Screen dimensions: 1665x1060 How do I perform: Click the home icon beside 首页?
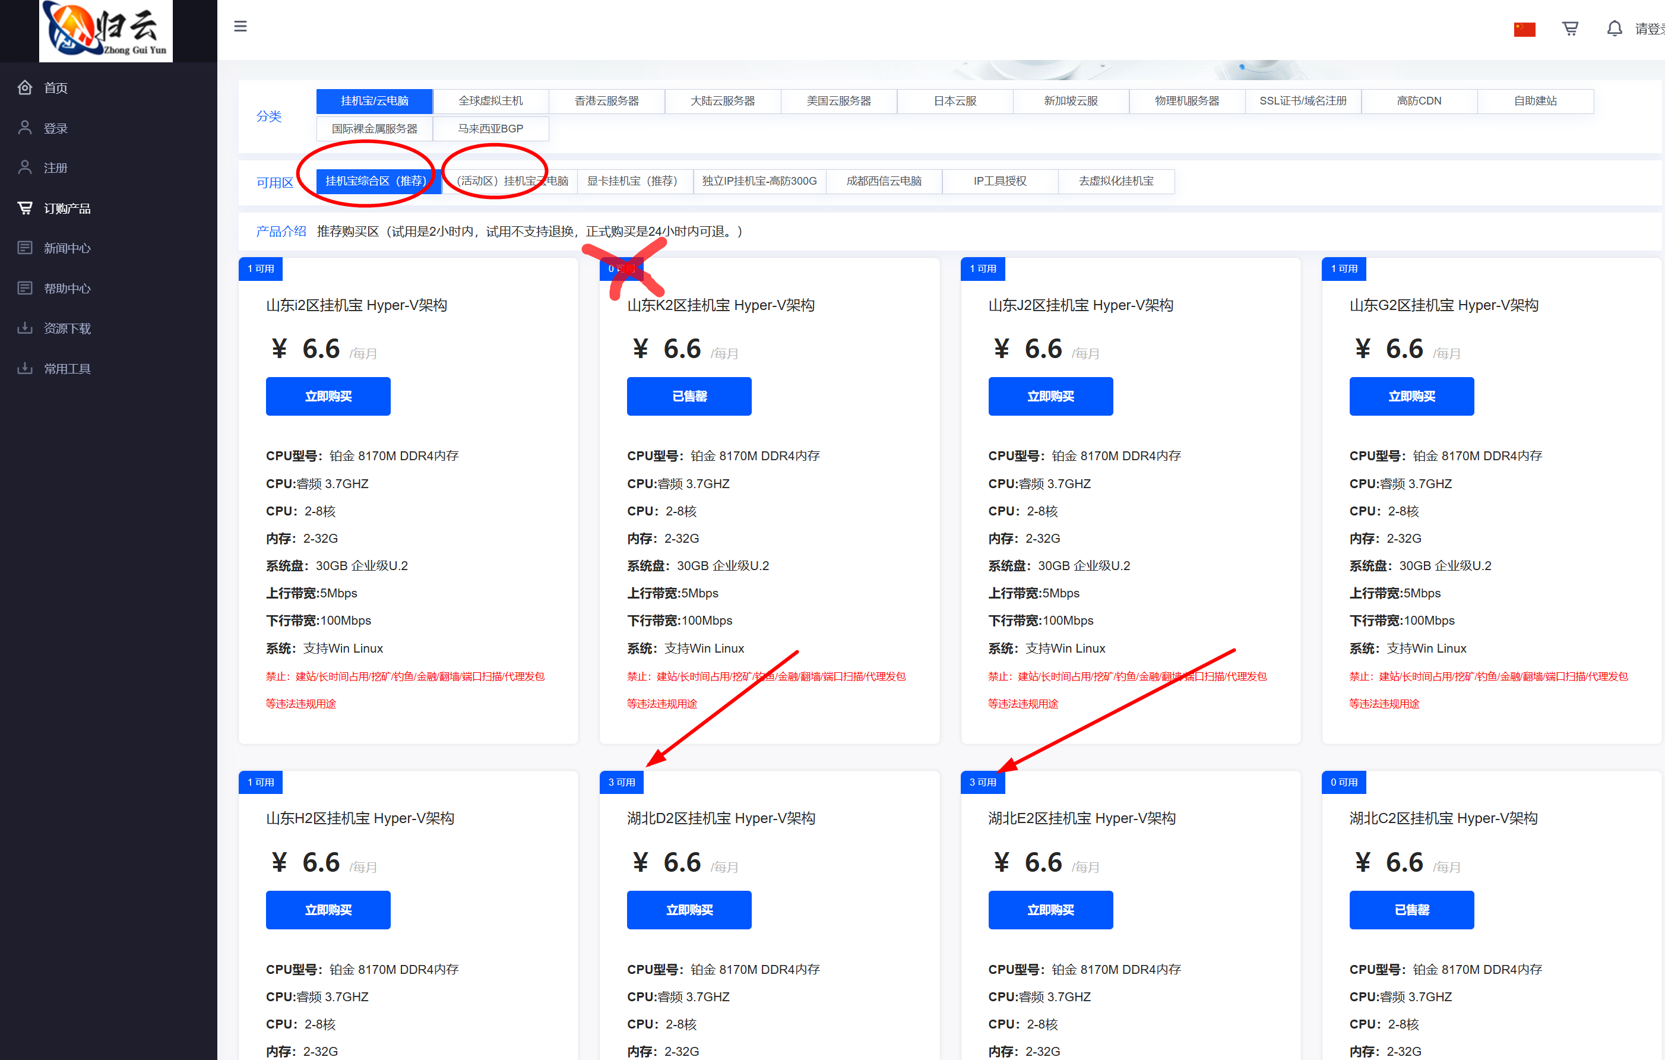pyautogui.click(x=25, y=87)
